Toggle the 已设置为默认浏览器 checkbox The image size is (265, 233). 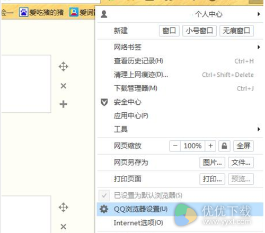click(x=104, y=195)
